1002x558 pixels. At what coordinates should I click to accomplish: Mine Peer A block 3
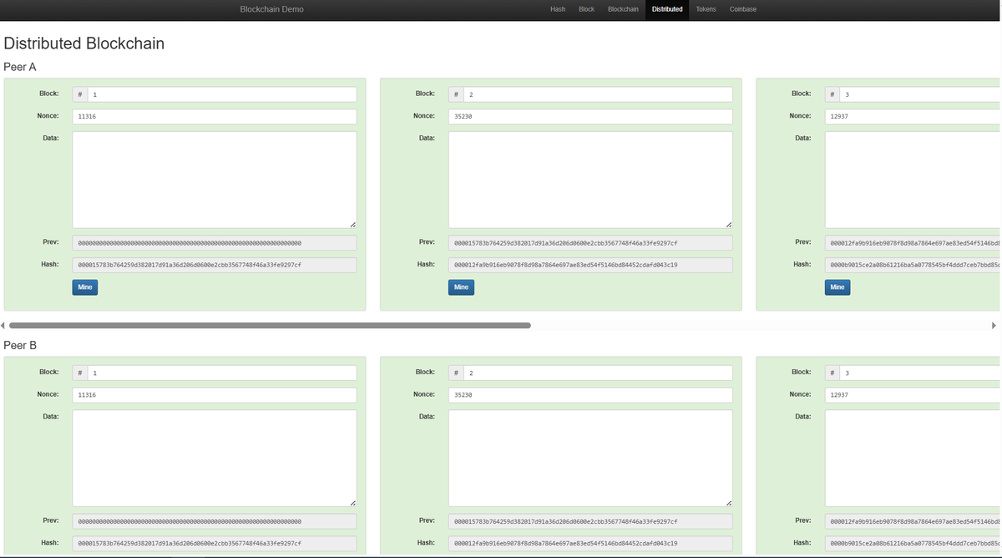838,287
